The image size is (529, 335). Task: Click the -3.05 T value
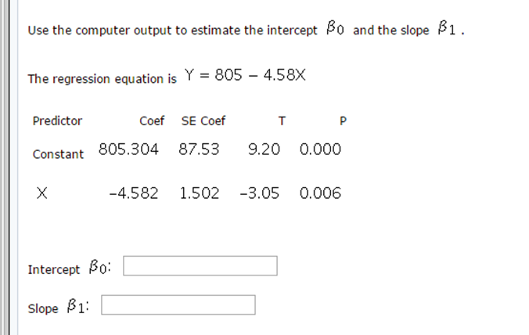pyautogui.click(x=259, y=193)
